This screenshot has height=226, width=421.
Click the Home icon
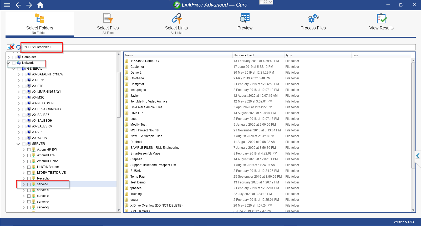tap(40, 5)
